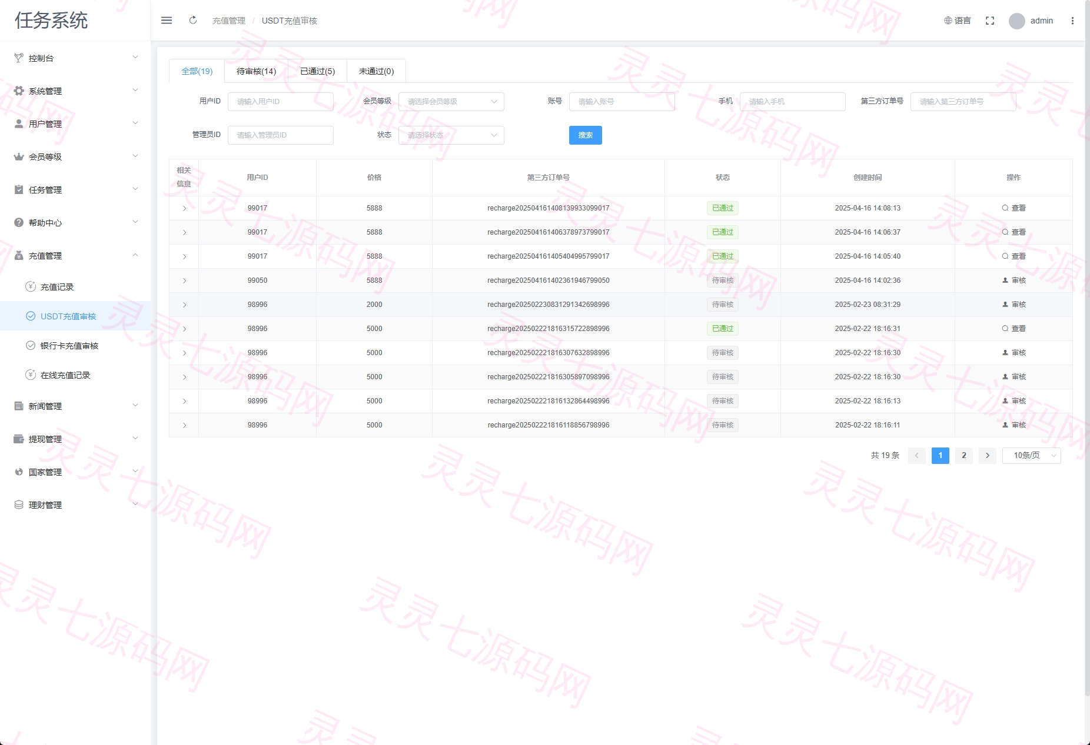Collapse the 充值管理 sidebar menu

[x=75, y=256]
